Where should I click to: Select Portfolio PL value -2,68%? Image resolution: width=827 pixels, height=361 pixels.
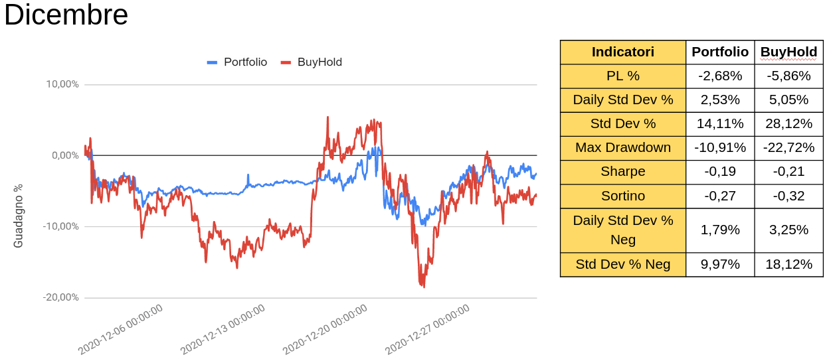click(720, 76)
